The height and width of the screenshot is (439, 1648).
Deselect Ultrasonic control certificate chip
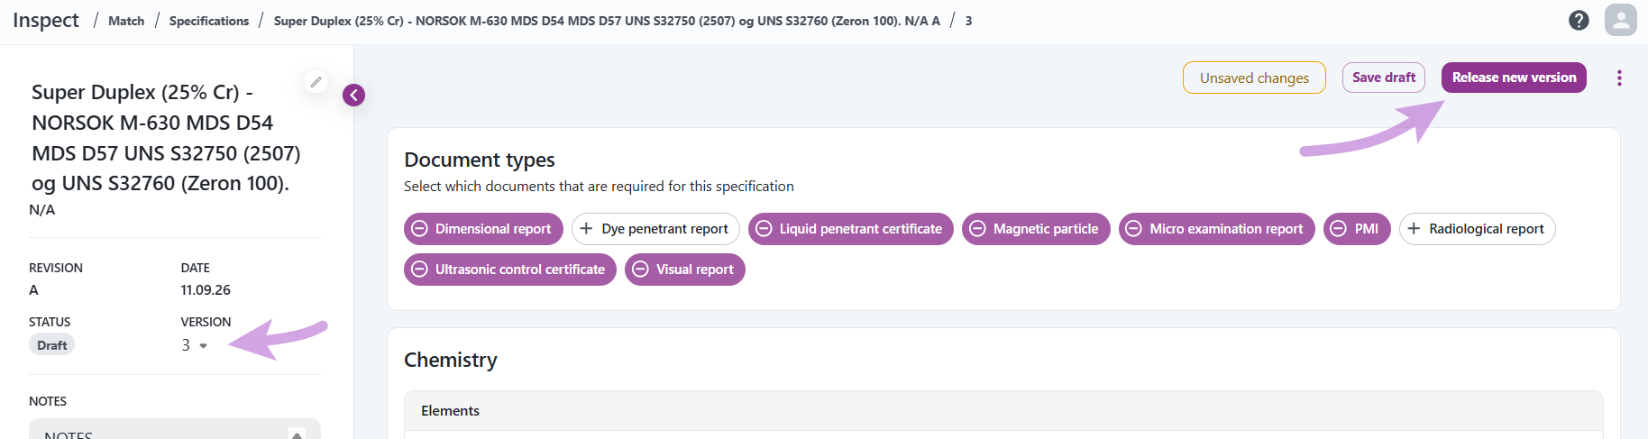pyautogui.click(x=509, y=270)
